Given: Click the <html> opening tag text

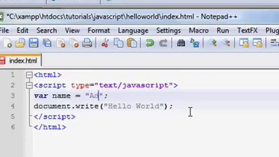Looking at the screenshot, I should (48, 75).
